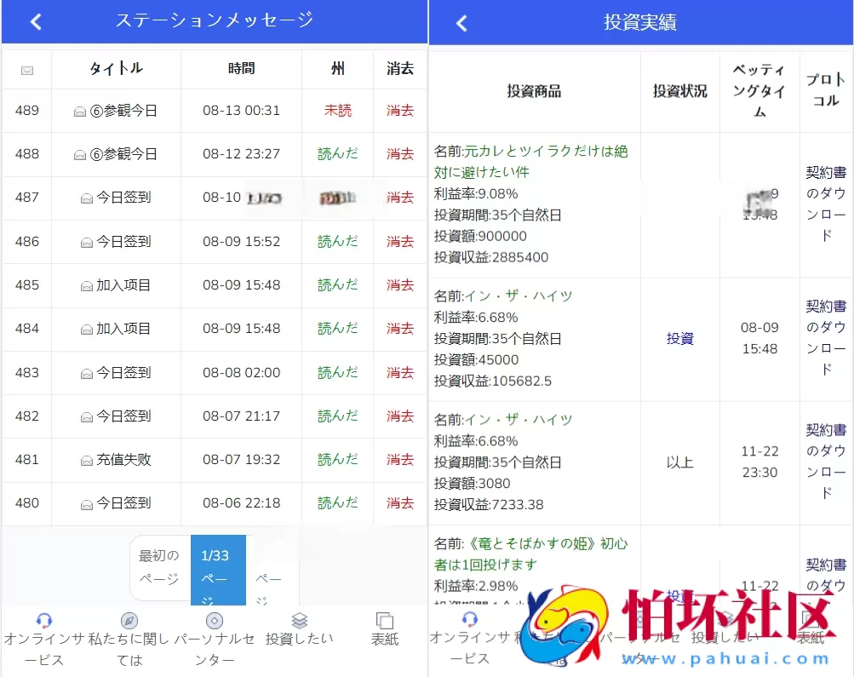The height and width of the screenshot is (677, 854).
Task: Select the 私たちに関しては compass icon
Action: pos(129,620)
